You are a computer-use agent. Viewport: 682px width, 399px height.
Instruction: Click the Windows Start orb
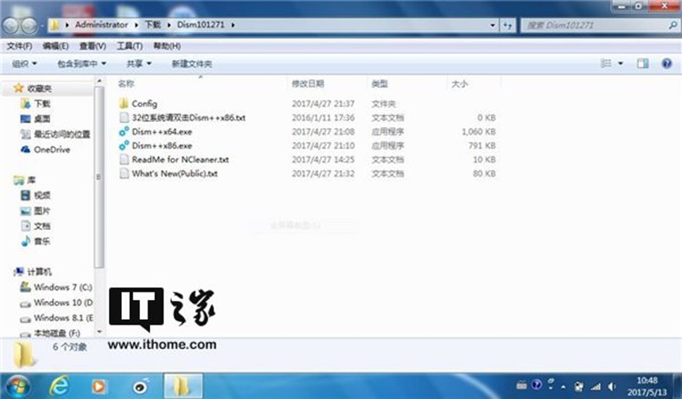18,384
